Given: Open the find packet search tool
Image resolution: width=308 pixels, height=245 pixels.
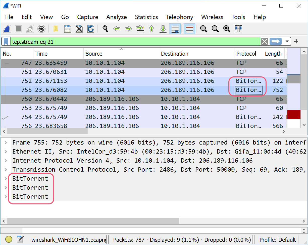Looking at the screenshot, I should click(105, 29).
